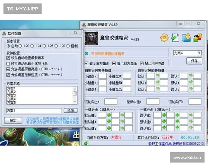Toggle 显示友方血条 checkbox
The height and width of the screenshot is (166, 208).
coord(86,63)
